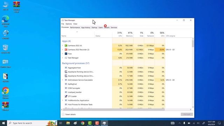Select WinRAR archive icon beside This PC
This screenshot has width=224, height=126.
16,7
